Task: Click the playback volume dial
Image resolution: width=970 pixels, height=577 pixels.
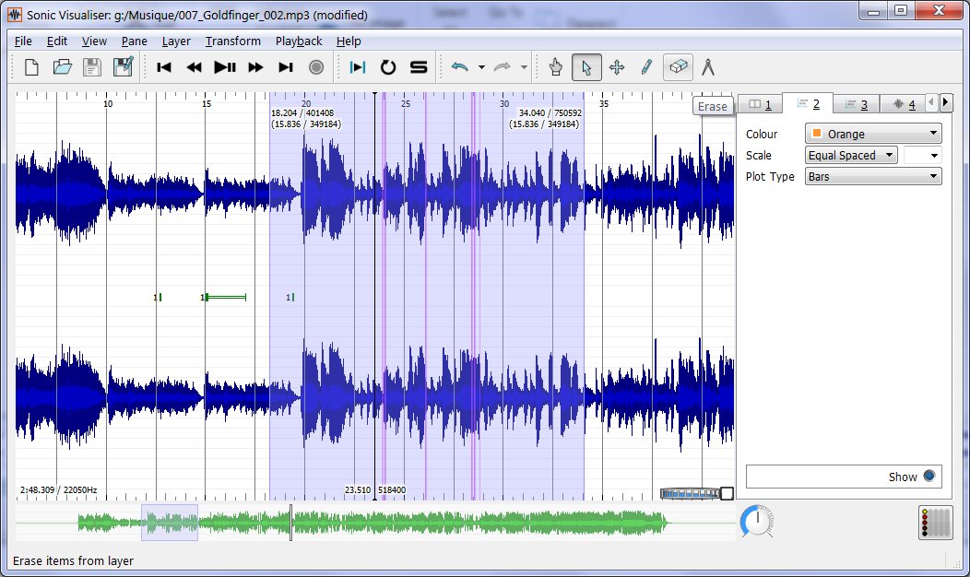Action: [757, 522]
